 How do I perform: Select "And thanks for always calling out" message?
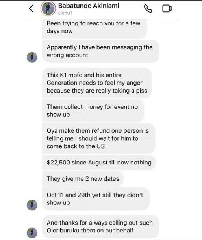point(100,227)
